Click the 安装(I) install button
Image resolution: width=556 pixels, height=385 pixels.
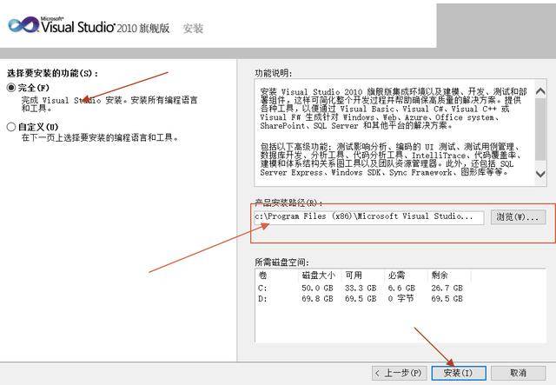[459, 373]
